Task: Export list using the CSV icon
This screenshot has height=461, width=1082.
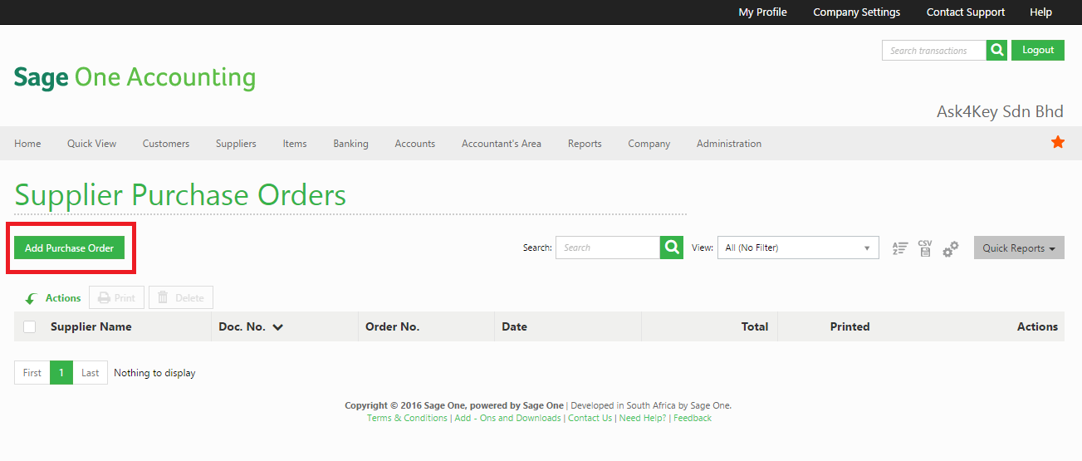Action: (x=925, y=248)
